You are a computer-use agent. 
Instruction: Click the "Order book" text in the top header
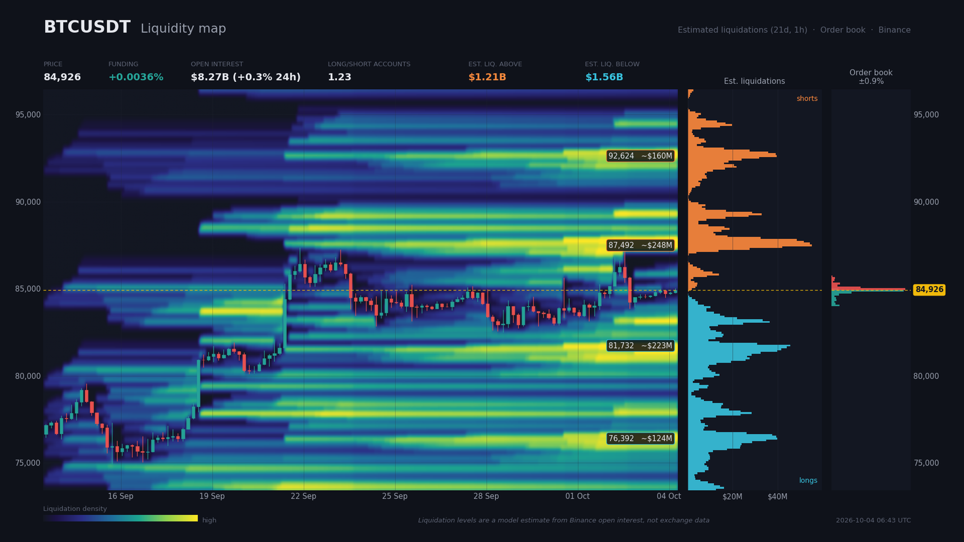point(842,30)
